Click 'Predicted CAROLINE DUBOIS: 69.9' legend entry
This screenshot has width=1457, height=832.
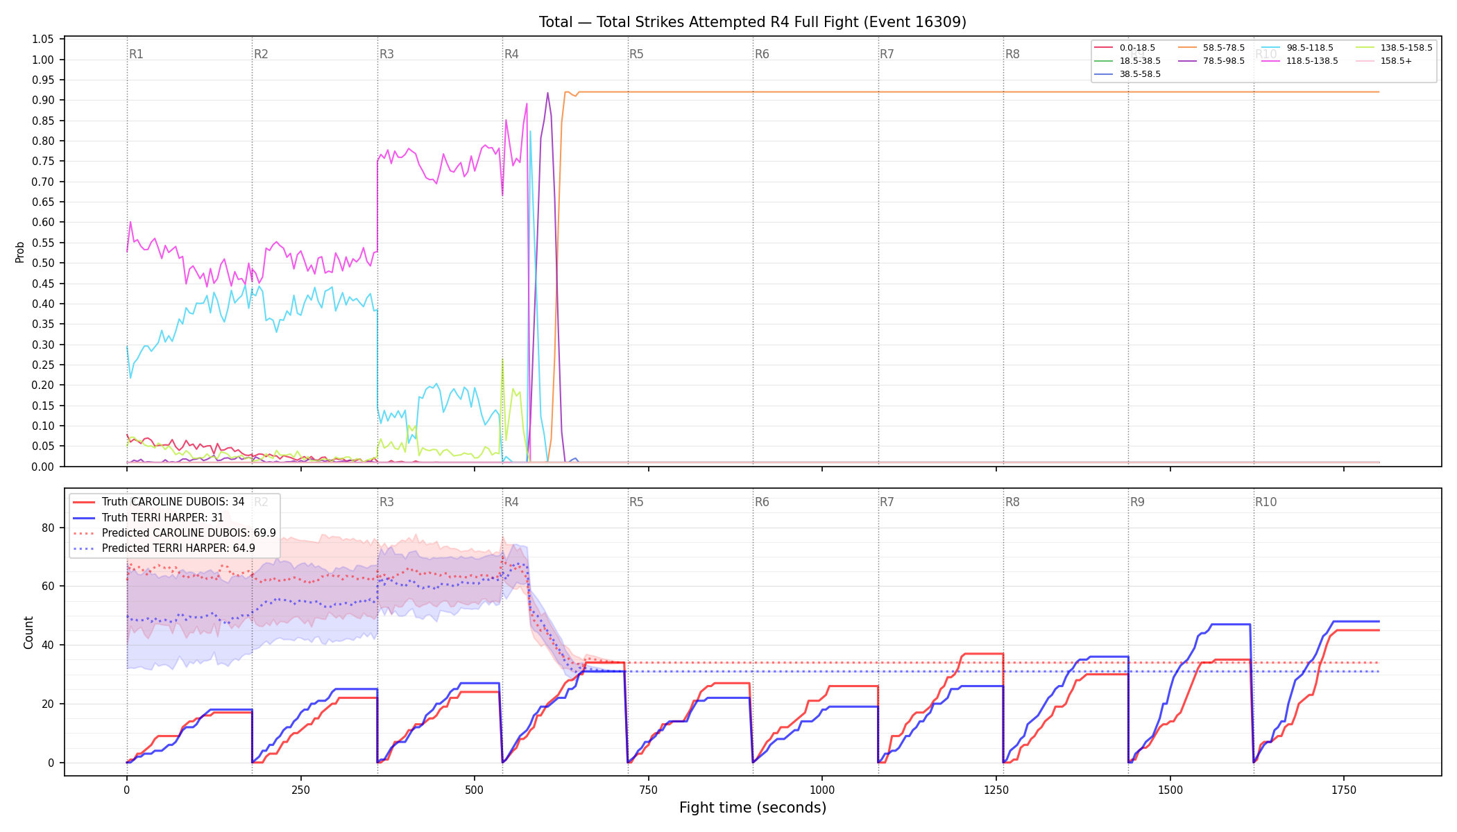coord(189,533)
